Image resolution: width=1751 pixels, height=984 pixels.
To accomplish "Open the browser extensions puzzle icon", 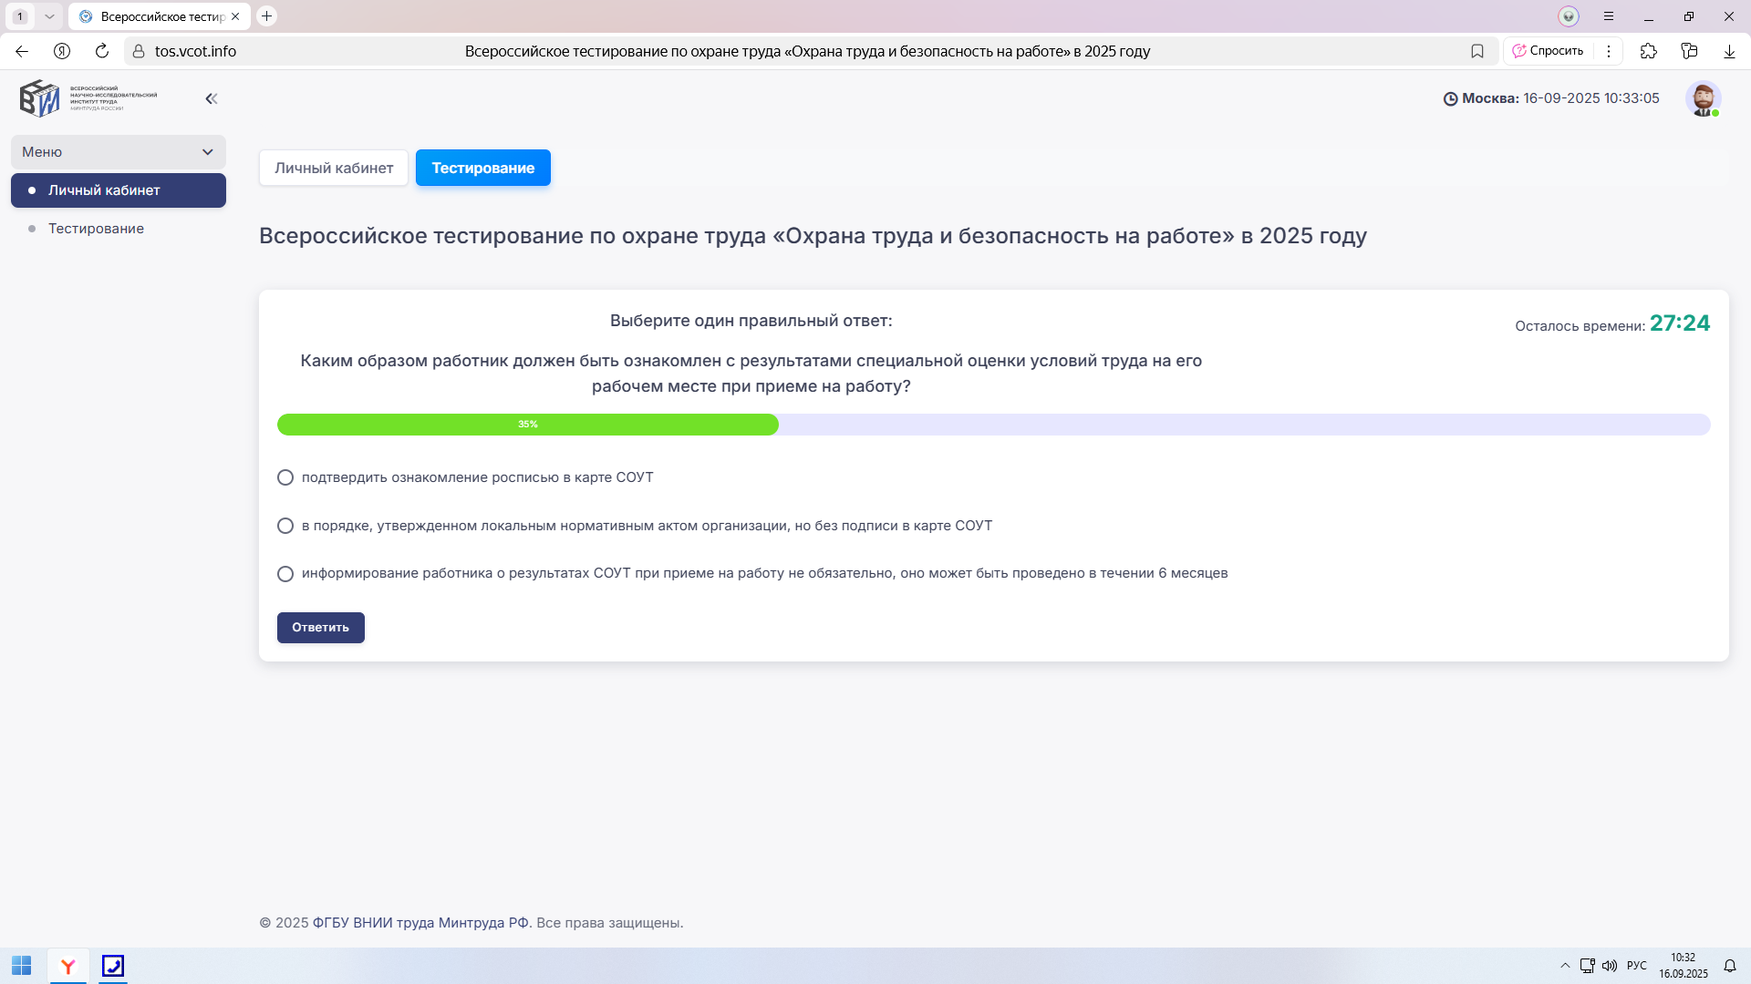I will coord(1648,51).
